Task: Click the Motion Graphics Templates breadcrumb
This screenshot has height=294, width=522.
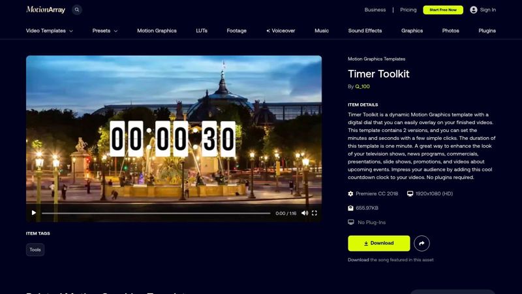Action: pos(376,59)
